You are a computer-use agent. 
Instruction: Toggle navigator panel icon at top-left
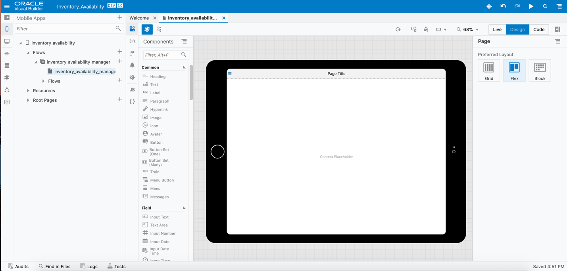(x=7, y=17)
